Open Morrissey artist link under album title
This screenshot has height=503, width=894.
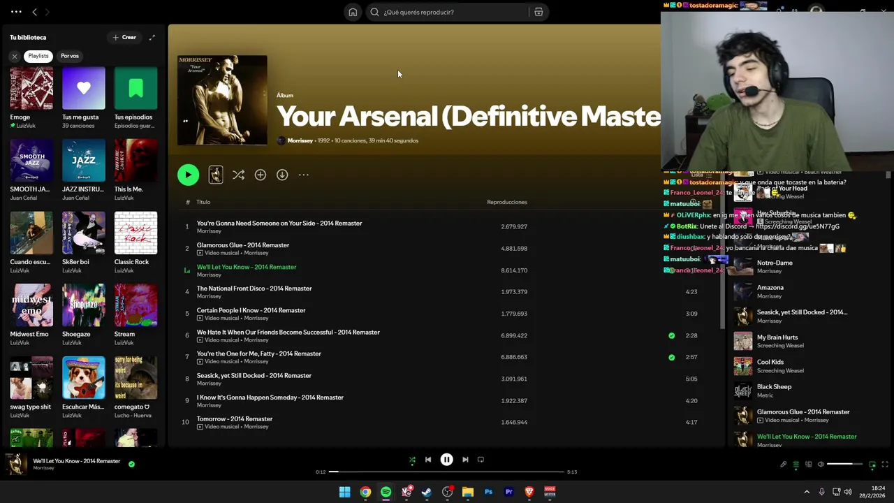click(x=300, y=140)
